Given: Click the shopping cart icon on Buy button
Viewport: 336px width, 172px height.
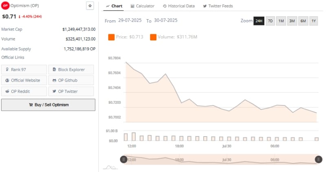Looking at the screenshot, I should coord(31,105).
